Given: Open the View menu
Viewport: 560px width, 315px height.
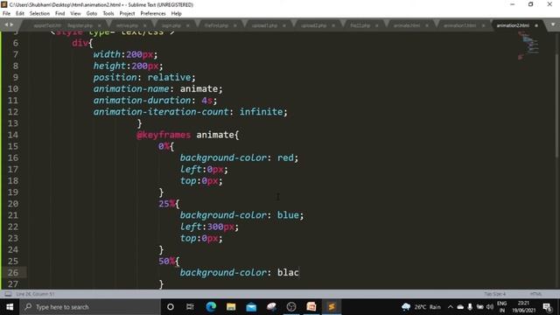Looking at the screenshot, I should pyautogui.click(x=75, y=14).
